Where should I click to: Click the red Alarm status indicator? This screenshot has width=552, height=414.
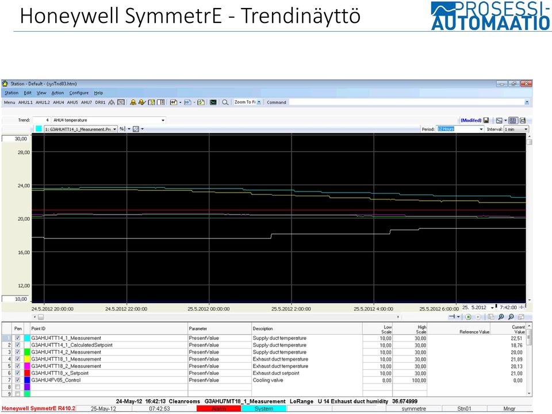(219, 409)
